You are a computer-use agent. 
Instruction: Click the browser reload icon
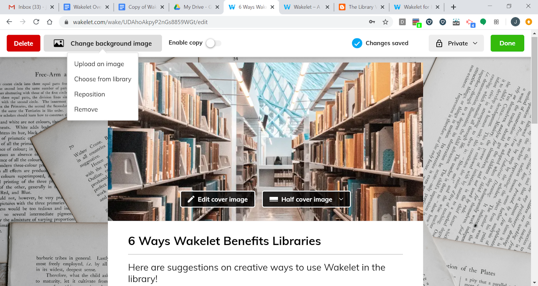click(x=36, y=22)
